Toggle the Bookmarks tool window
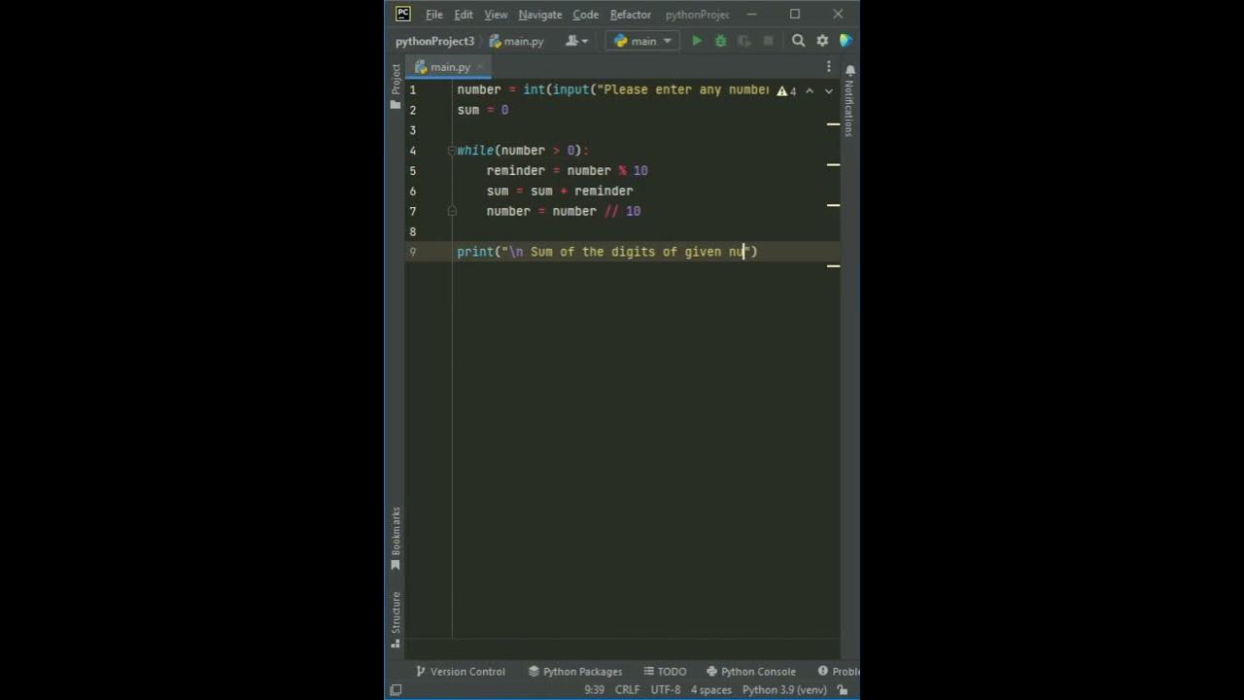Image resolution: width=1244 pixels, height=700 pixels. [x=396, y=539]
